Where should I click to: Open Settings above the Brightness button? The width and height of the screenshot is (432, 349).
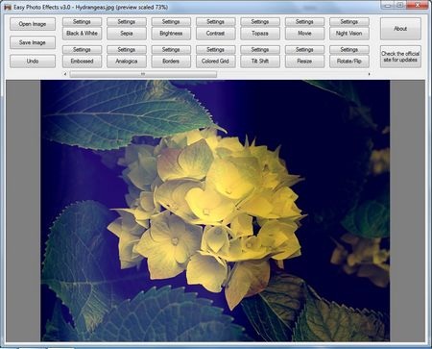tap(171, 22)
